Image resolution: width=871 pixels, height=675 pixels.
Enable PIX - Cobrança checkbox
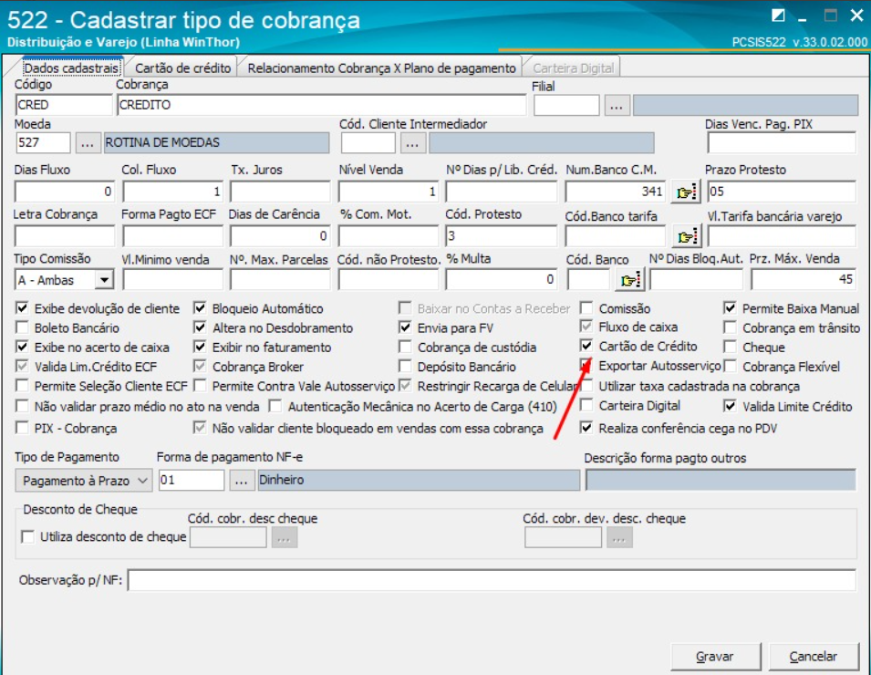(23, 428)
